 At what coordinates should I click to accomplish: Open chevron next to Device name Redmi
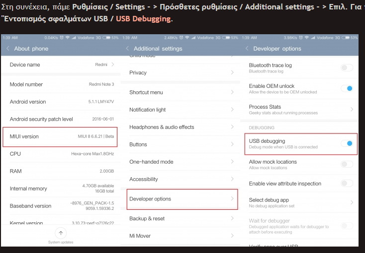pyautogui.click(x=113, y=64)
